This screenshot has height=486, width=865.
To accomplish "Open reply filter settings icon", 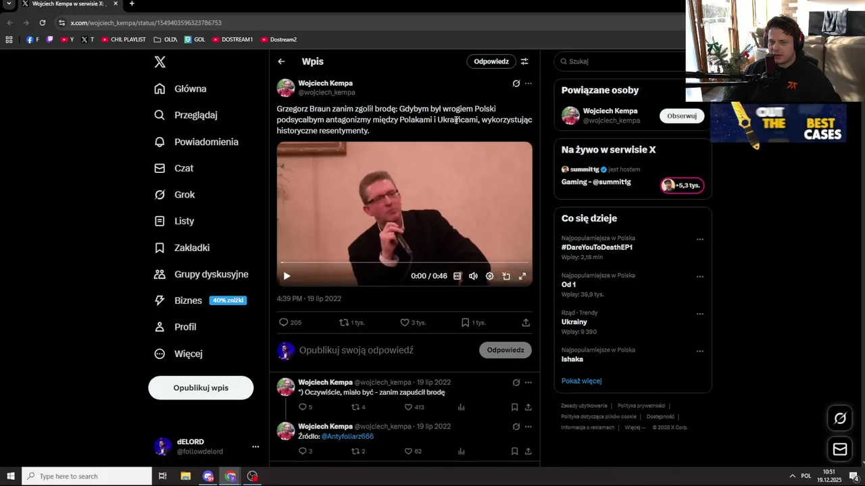I will [524, 61].
